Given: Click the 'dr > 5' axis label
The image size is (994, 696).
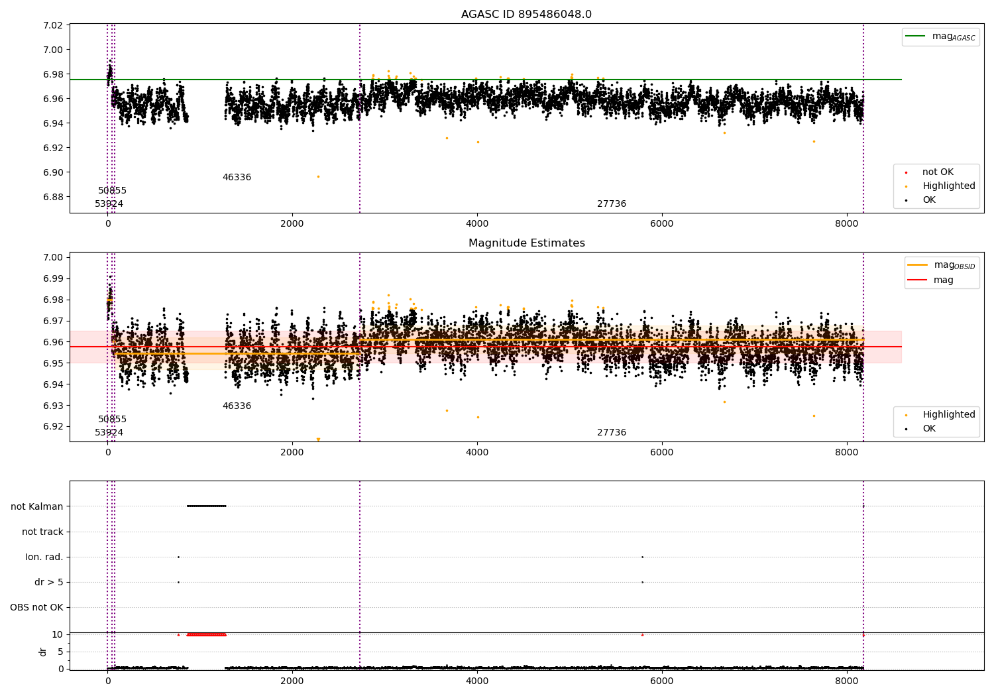Looking at the screenshot, I should pyautogui.click(x=49, y=582).
